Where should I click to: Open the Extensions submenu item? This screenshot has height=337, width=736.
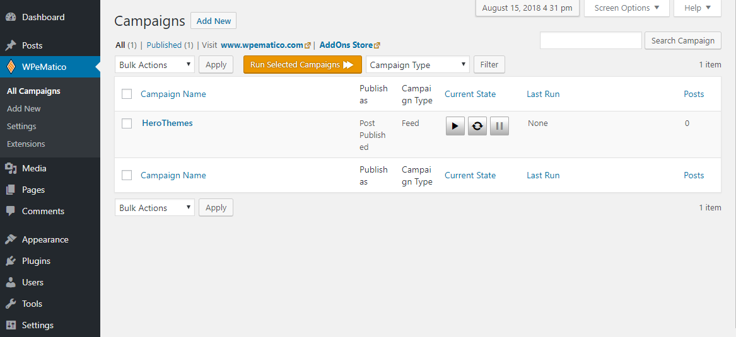[x=26, y=144]
